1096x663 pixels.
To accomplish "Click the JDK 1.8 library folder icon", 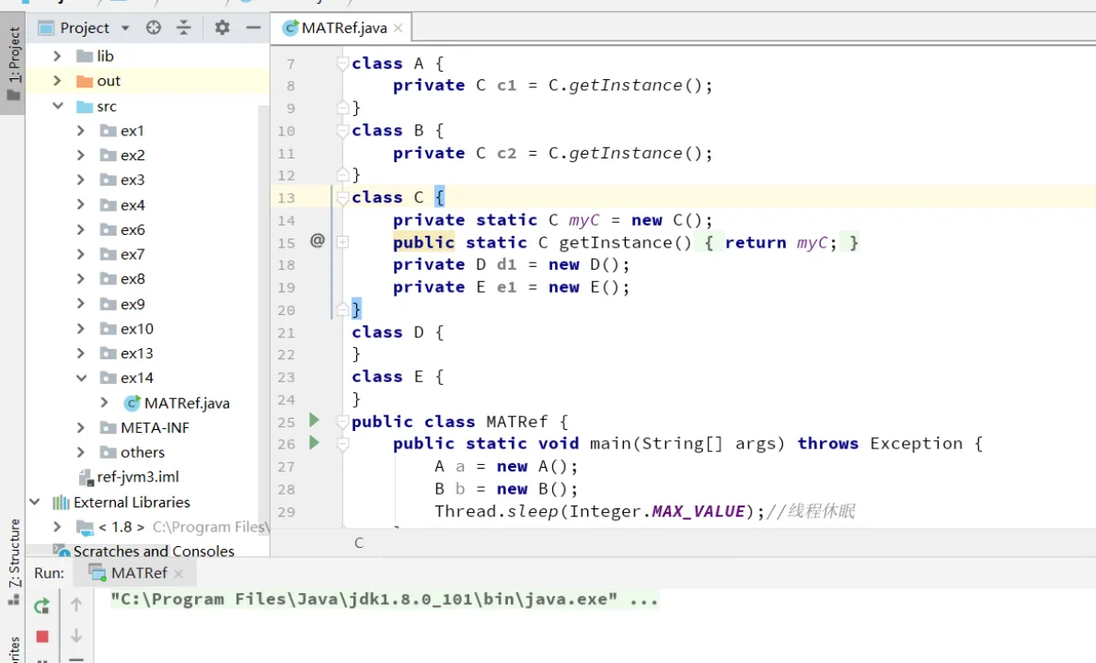I will (x=85, y=527).
